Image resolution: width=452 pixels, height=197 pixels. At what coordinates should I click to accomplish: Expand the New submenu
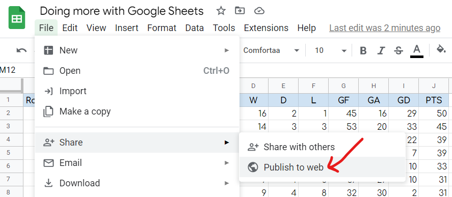click(137, 50)
